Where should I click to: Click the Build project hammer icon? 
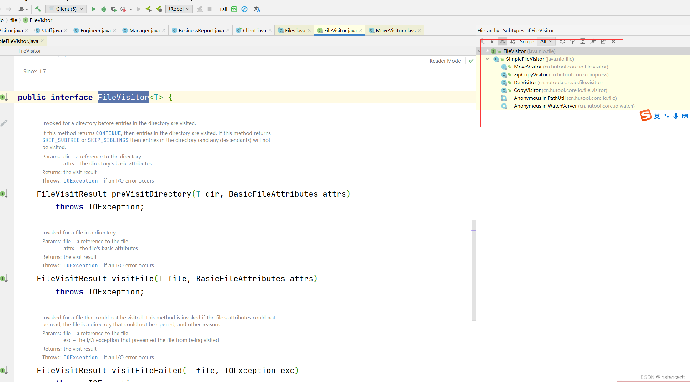(38, 9)
